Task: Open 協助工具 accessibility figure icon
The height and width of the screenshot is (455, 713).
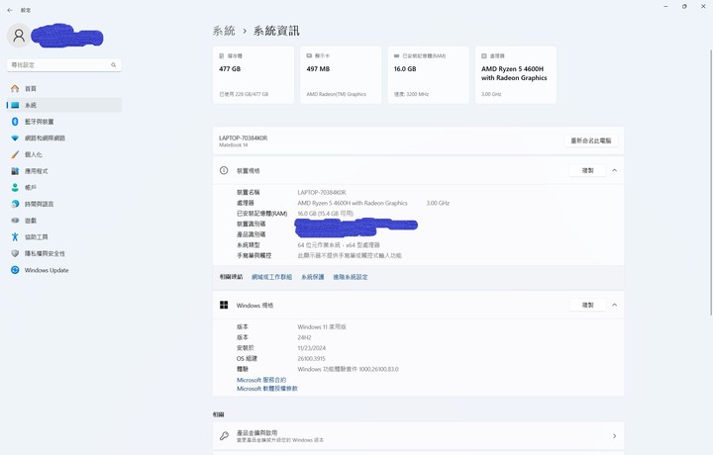Action: [15, 236]
